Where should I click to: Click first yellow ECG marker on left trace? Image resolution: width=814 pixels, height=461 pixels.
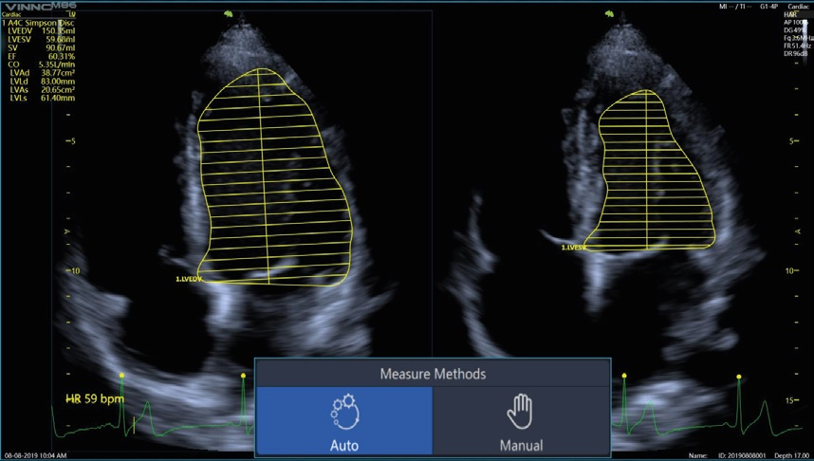(121, 376)
